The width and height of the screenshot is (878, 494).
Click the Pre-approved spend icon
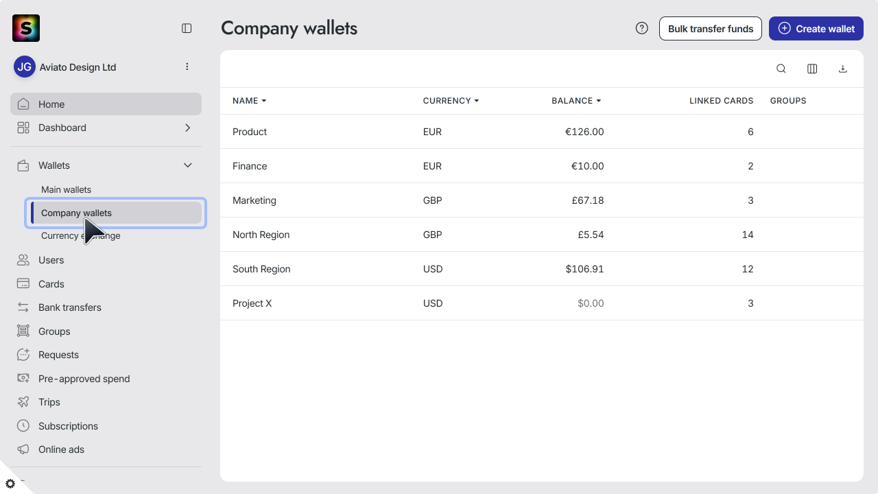(23, 379)
